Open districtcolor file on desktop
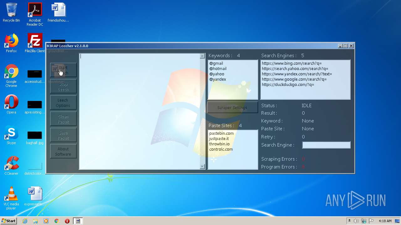Viewport: 401px width, 225px height. [x=35, y=168]
